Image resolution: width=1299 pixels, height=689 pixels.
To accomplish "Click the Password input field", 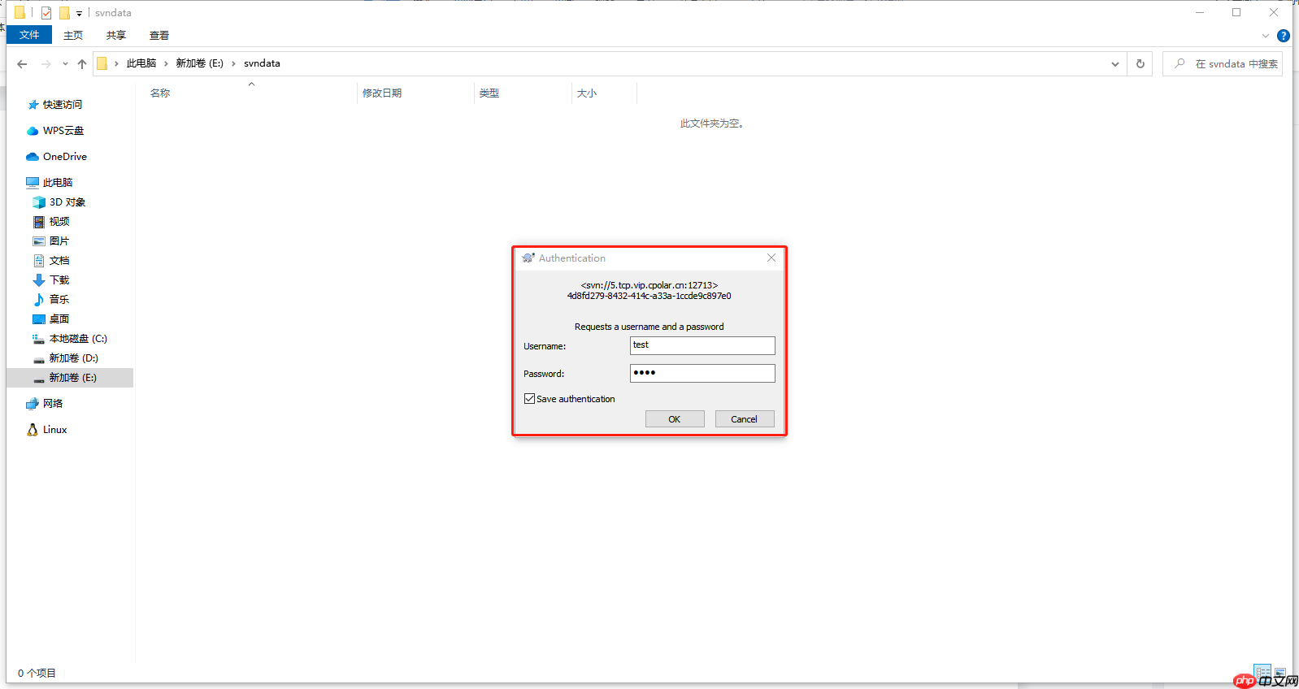I will [702, 373].
